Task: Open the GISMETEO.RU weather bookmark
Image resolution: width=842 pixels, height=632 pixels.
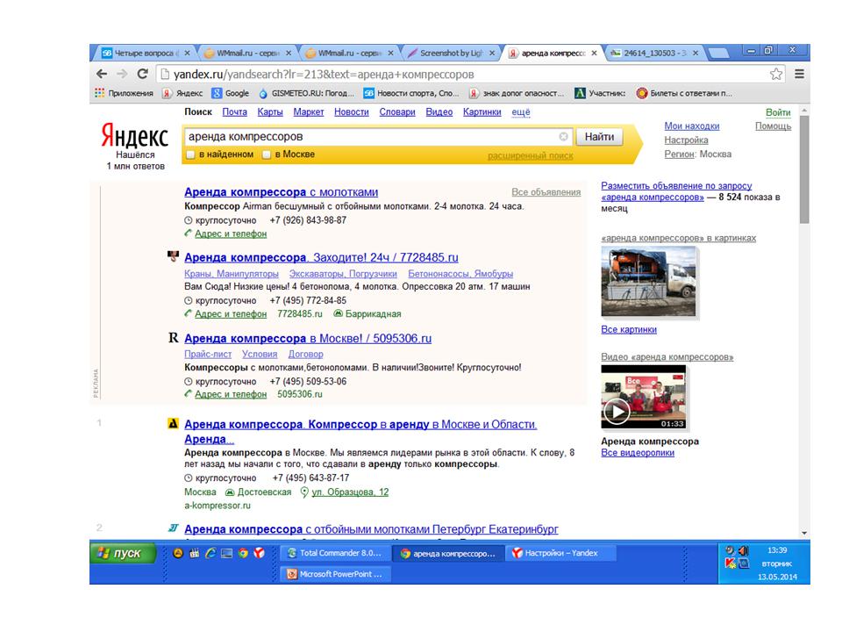Action: point(306,93)
